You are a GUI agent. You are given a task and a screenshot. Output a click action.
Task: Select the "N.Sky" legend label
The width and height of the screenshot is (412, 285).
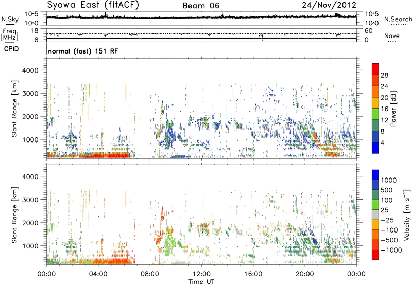[x=10, y=19]
